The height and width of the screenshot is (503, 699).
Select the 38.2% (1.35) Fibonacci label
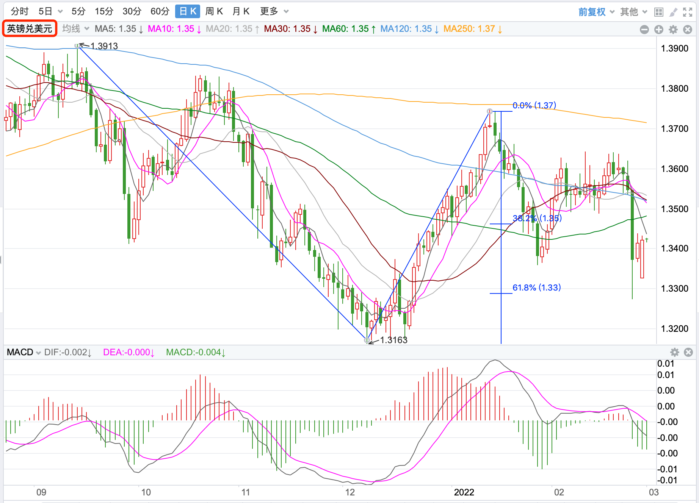537,218
